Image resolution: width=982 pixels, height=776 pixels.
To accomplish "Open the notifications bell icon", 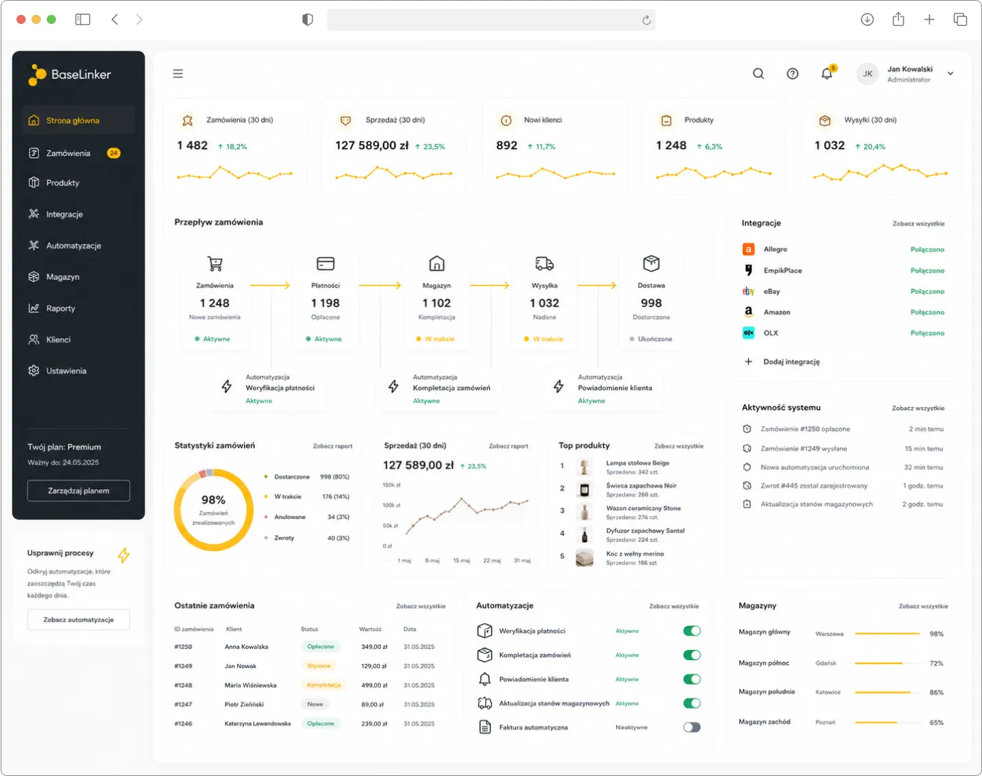I will click(827, 74).
